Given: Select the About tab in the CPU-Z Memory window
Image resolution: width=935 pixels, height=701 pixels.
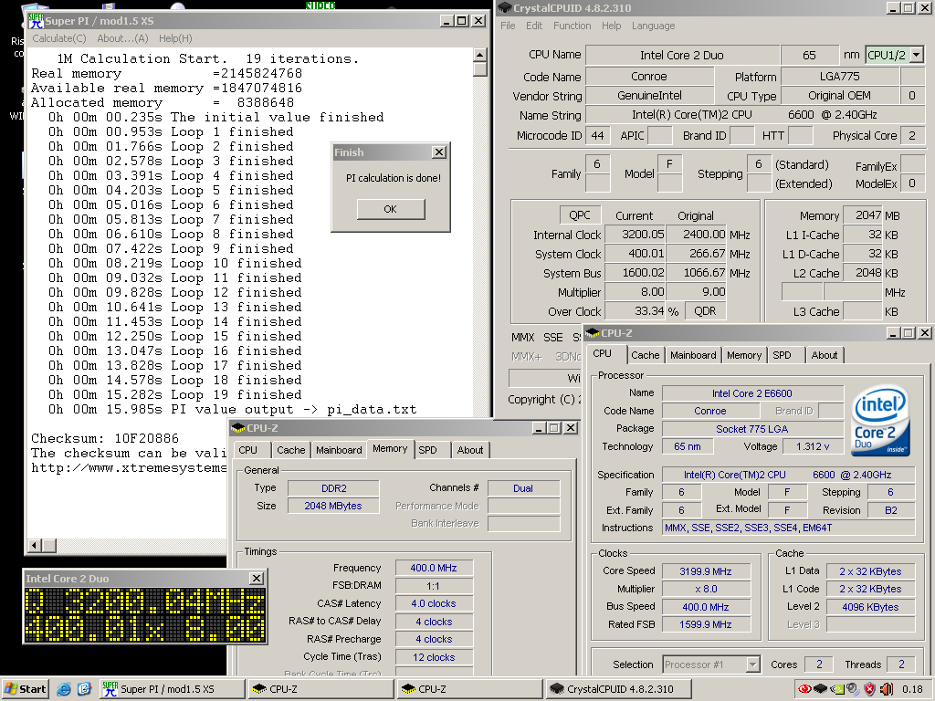Looking at the screenshot, I should click(470, 450).
